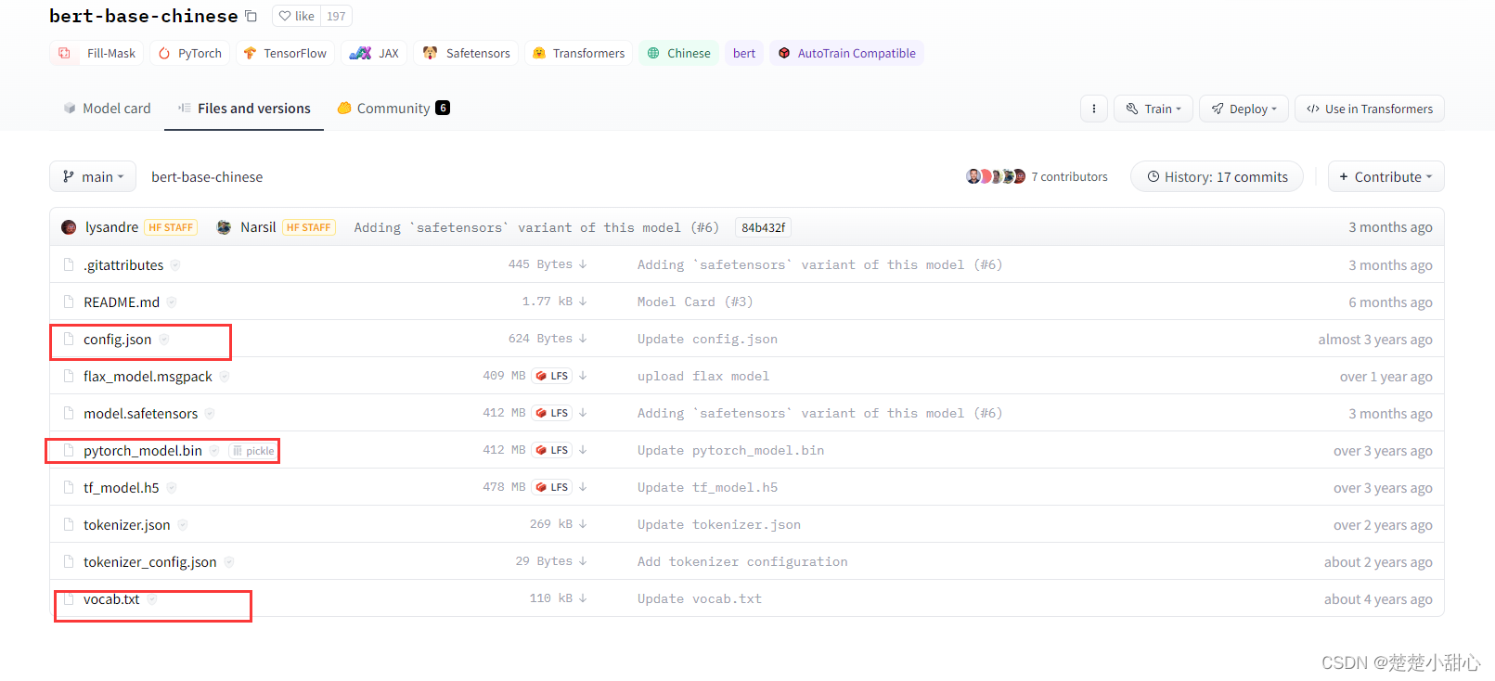Open Narsil's user profile

click(x=258, y=227)
